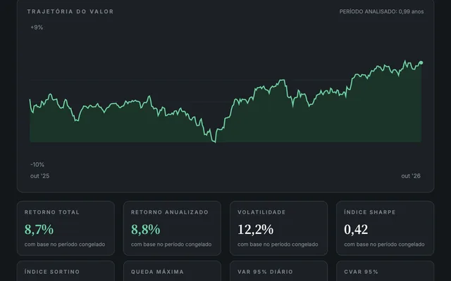This screenshot has height=281, width=451.
Task: Click the '8,7%' total return value
Action: (x=39, y=230)
